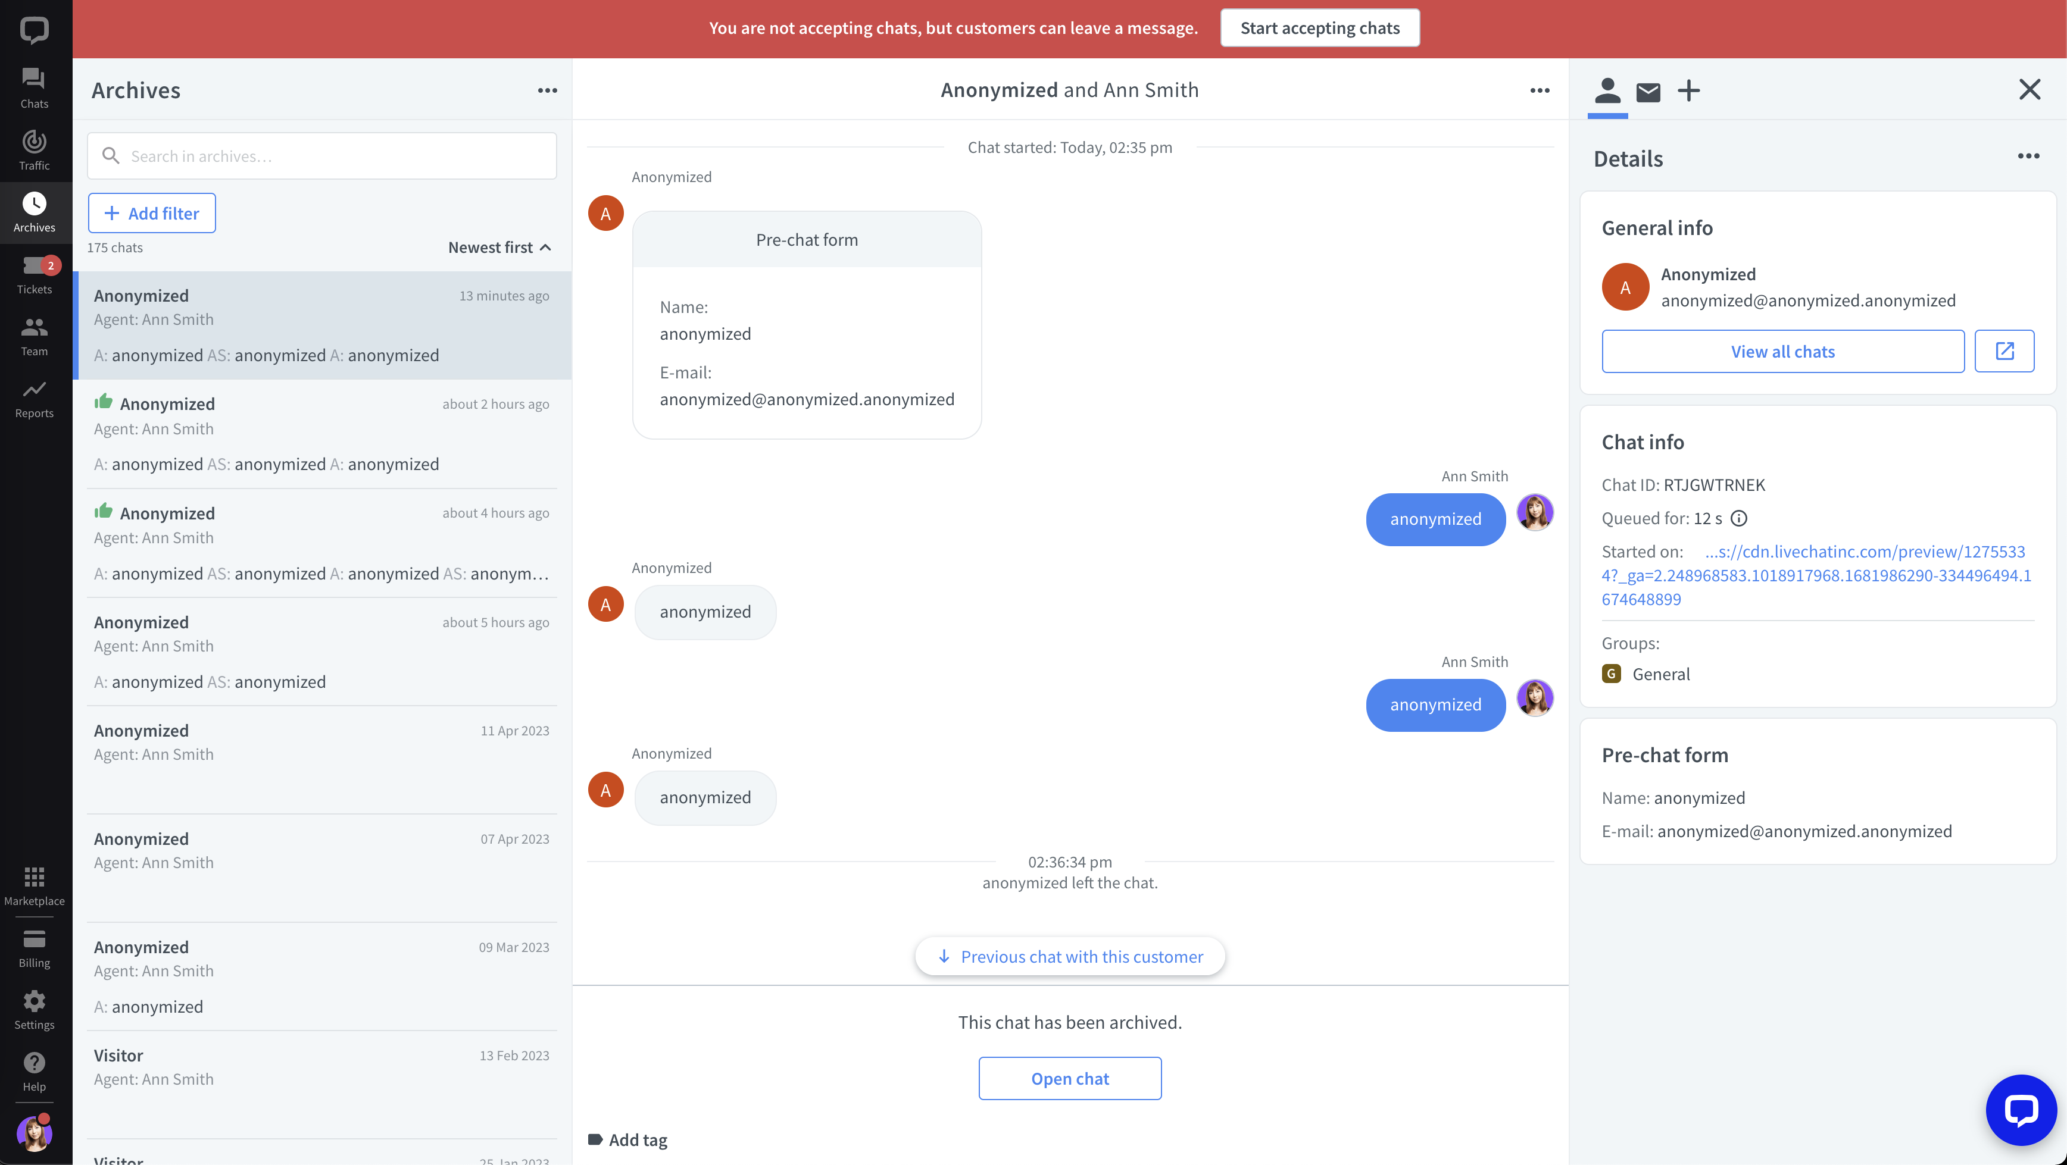
Task: Click the Chat ID RTJGWTRNEK text
Action: tap(1684, 485)
